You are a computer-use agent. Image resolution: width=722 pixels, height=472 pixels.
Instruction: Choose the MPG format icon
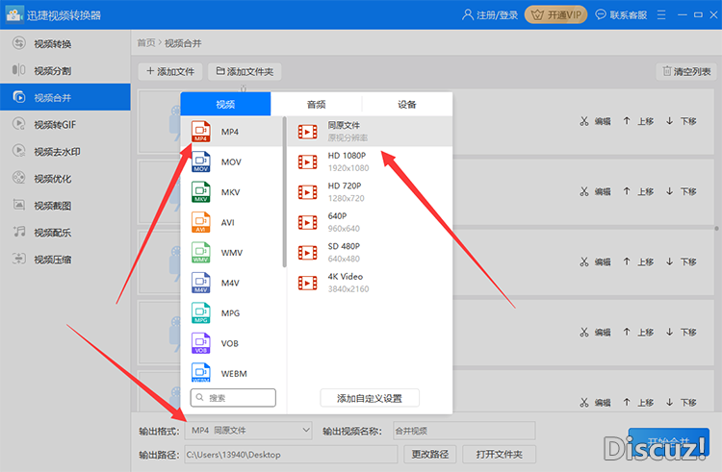(201, 313)
